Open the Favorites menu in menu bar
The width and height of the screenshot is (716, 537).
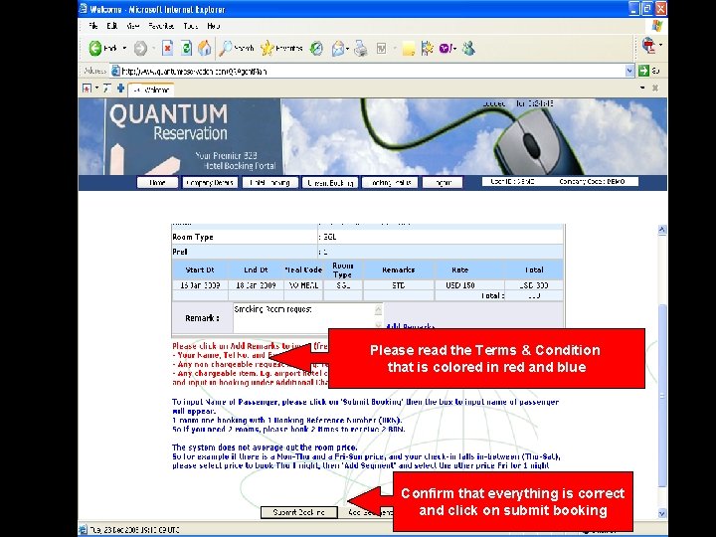click(161, 26)
